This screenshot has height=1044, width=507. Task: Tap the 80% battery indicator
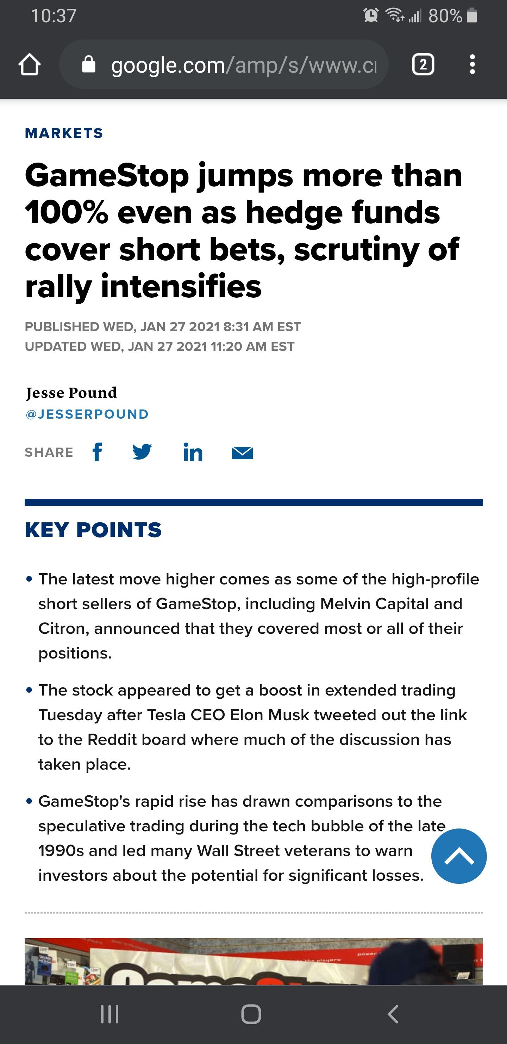coord(453,16)
